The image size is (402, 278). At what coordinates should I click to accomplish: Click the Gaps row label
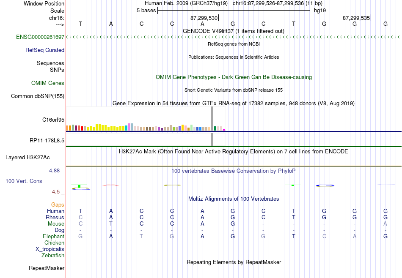(58, 204)
